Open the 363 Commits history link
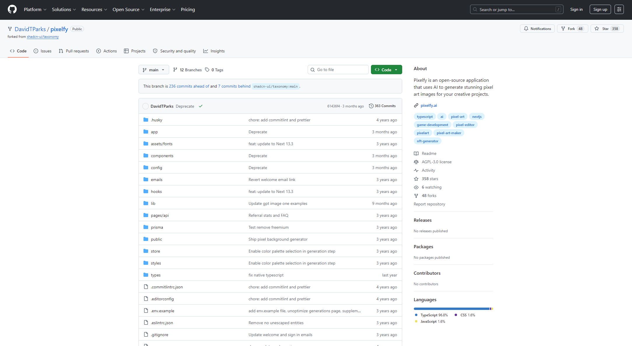The height and width of the screenshot is (346, 632). [382, 106]
